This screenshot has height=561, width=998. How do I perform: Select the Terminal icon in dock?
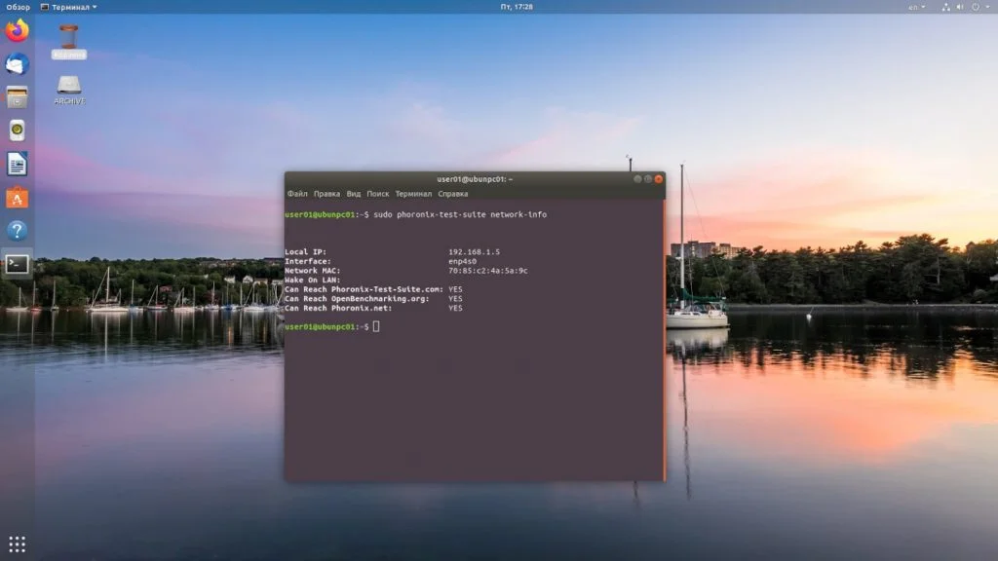(17, 263)
